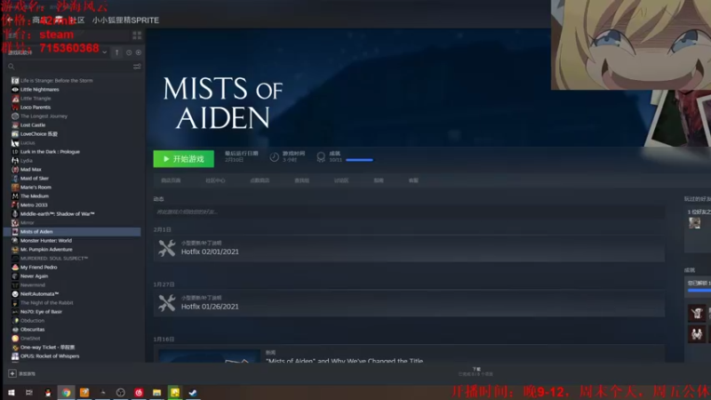
Task: Open Task View on the taskbar
Action: [x=29, y=393]
